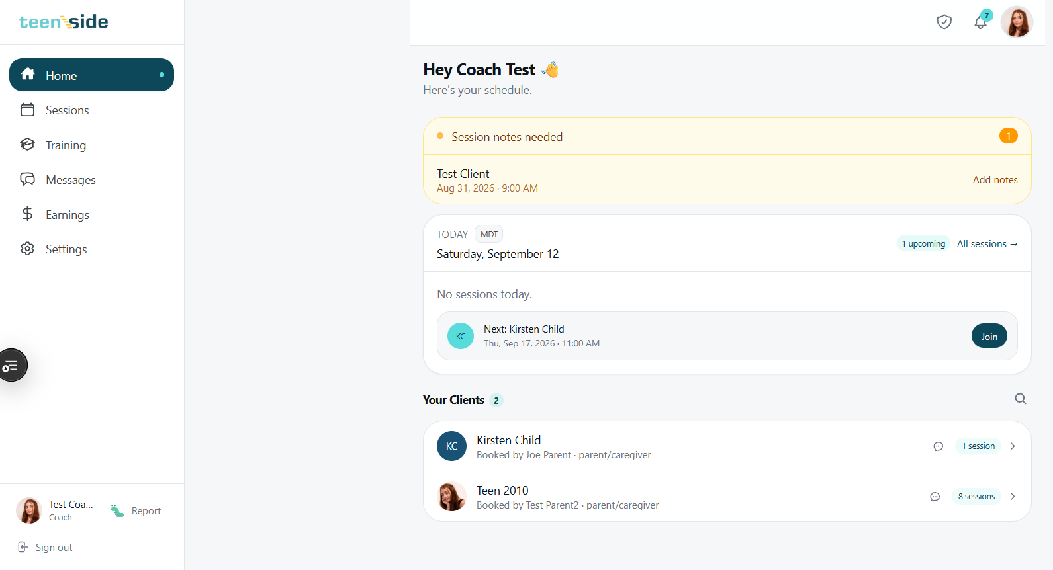Image resolution: width=1053 pixels, height=570 pixels.
Task: Click the Sign out text
Action: click(x=54, y=548)
